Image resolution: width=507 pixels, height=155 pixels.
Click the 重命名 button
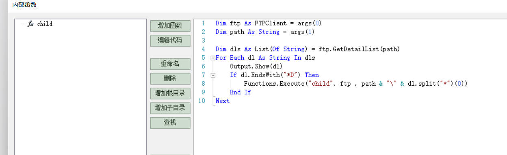170,64
